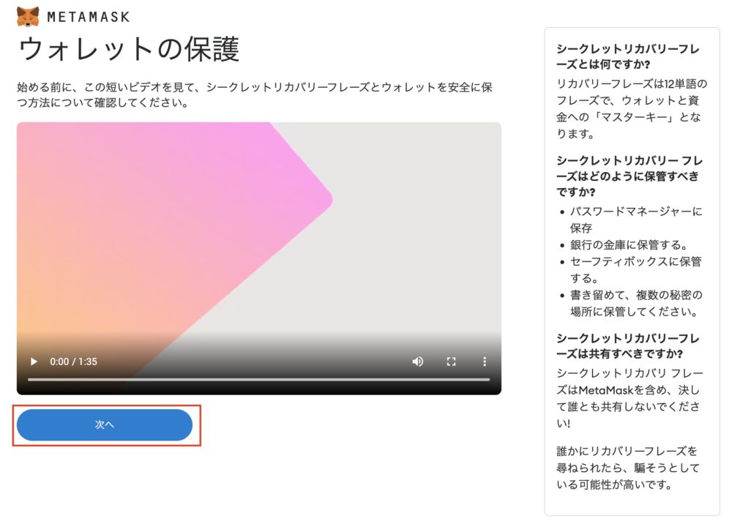Click the blue 次へ button

click(x=105, y=424)
